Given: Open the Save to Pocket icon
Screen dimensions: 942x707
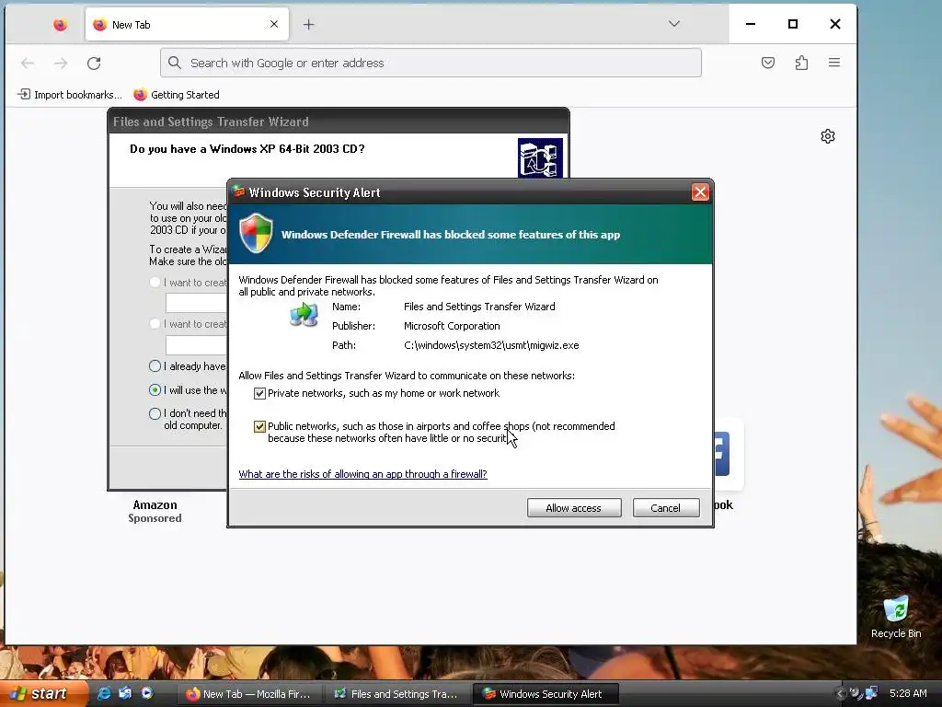Looking at the screenshot, I should (768, 63).
